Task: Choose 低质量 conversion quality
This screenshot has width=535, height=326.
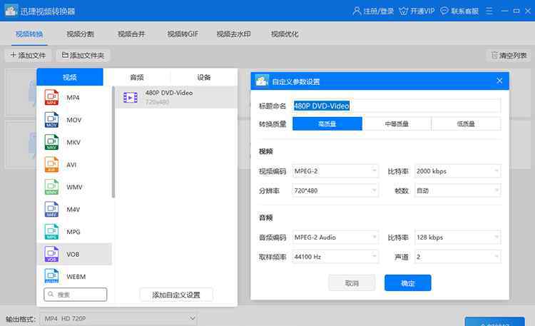Action: 466,124
